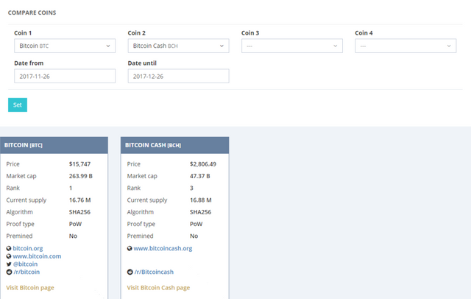The width and height of the screenshot is (471, 299).
Task: Click the globe icon beside www.bitcoincash.org
Action: (130, 248)
